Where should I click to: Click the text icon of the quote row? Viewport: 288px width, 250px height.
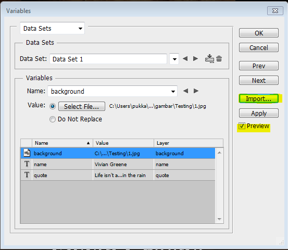click(27, 175)
